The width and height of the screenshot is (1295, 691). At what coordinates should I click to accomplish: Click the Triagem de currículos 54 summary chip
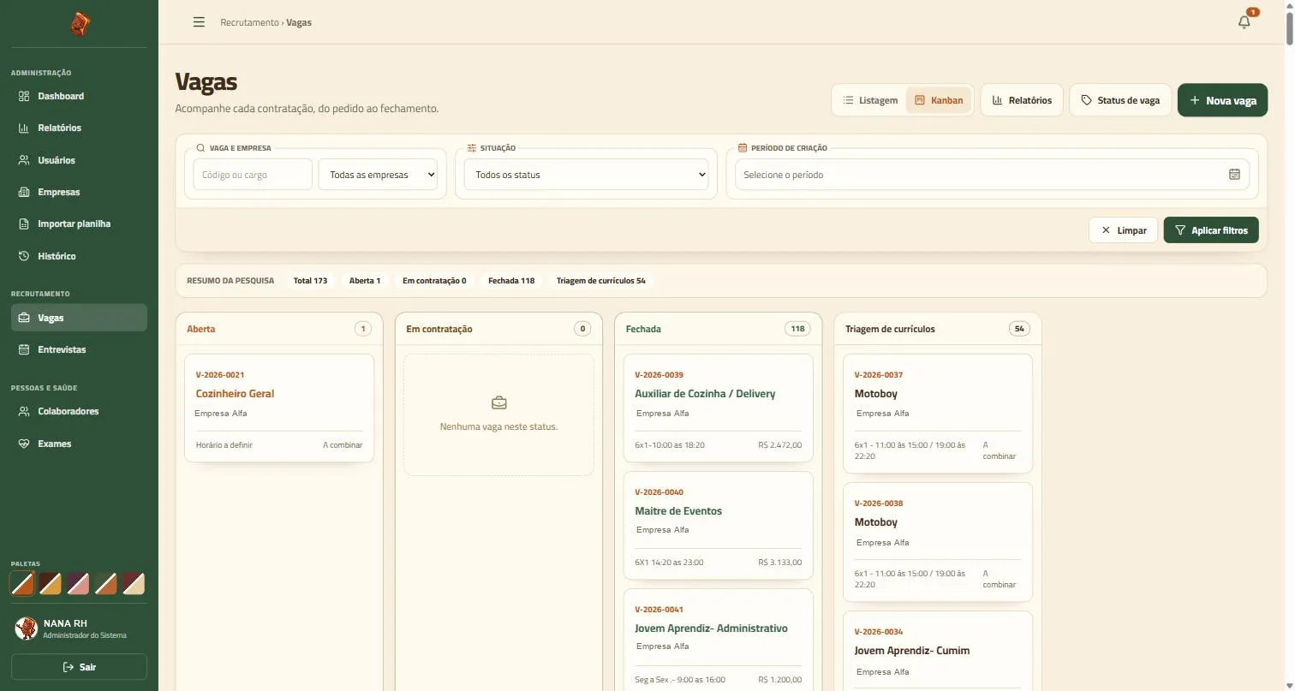(600, 281)
